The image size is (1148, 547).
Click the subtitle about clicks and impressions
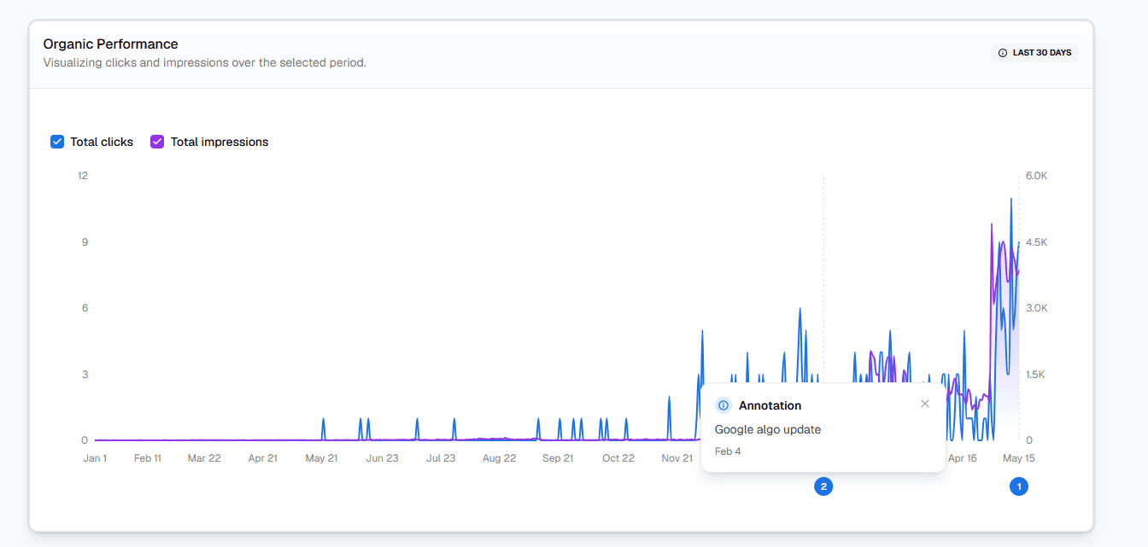click(204, 62)
